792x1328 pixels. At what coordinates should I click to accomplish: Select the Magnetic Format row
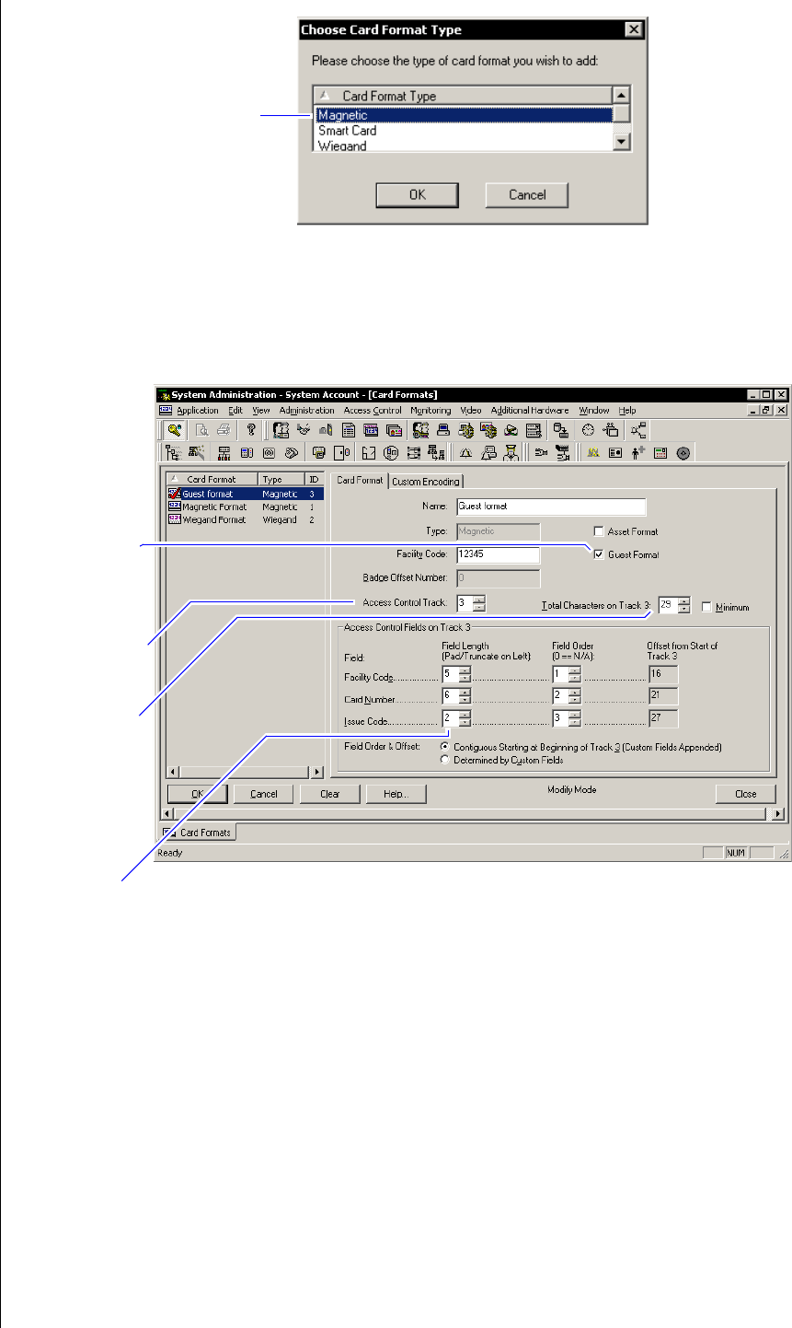(245, 507)
